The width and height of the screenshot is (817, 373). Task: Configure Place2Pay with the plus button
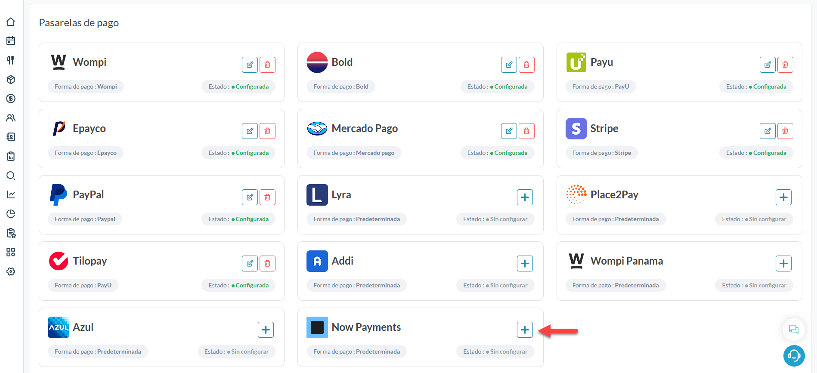783,197
